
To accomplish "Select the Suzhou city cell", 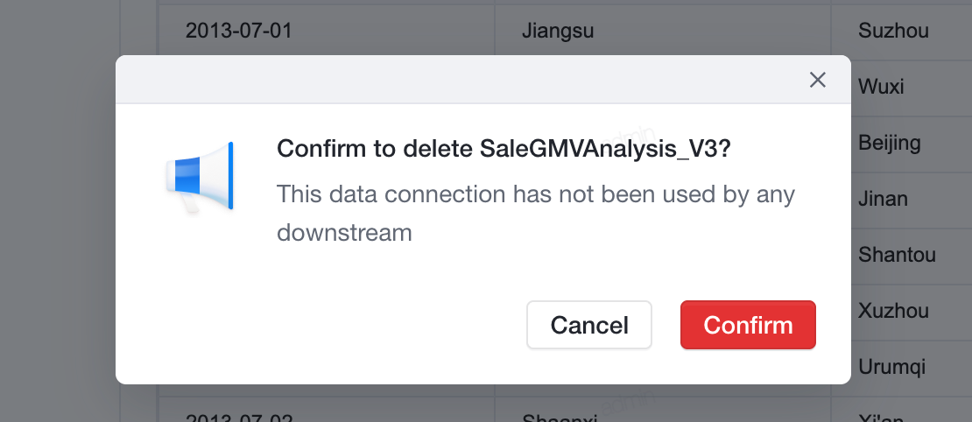I will pyautogui.click(x=902, y=31).
